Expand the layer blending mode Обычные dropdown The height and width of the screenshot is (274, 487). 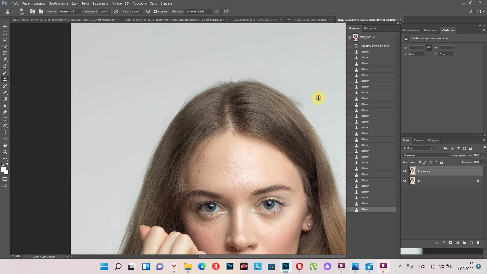(x=426, y=155)
